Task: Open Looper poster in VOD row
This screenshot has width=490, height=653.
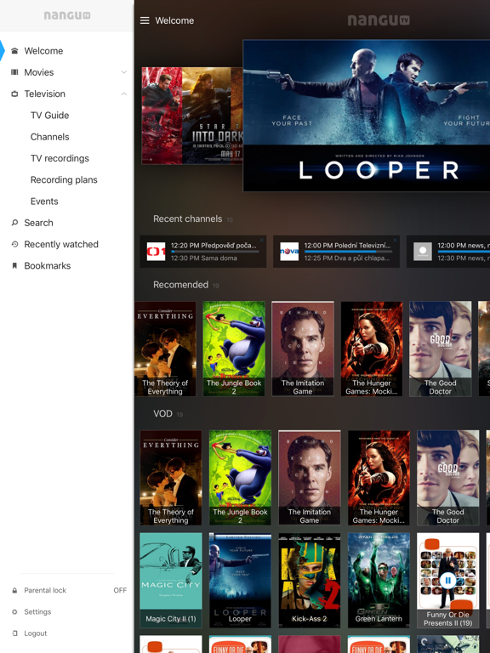Action: click(240, 580)
